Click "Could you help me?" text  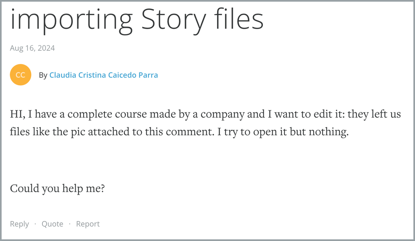point(57,189)
